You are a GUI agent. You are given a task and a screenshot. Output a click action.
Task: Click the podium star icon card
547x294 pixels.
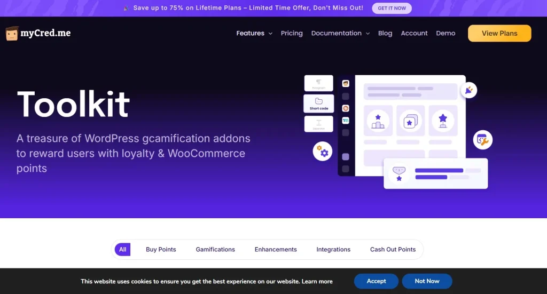click(378, 121)
